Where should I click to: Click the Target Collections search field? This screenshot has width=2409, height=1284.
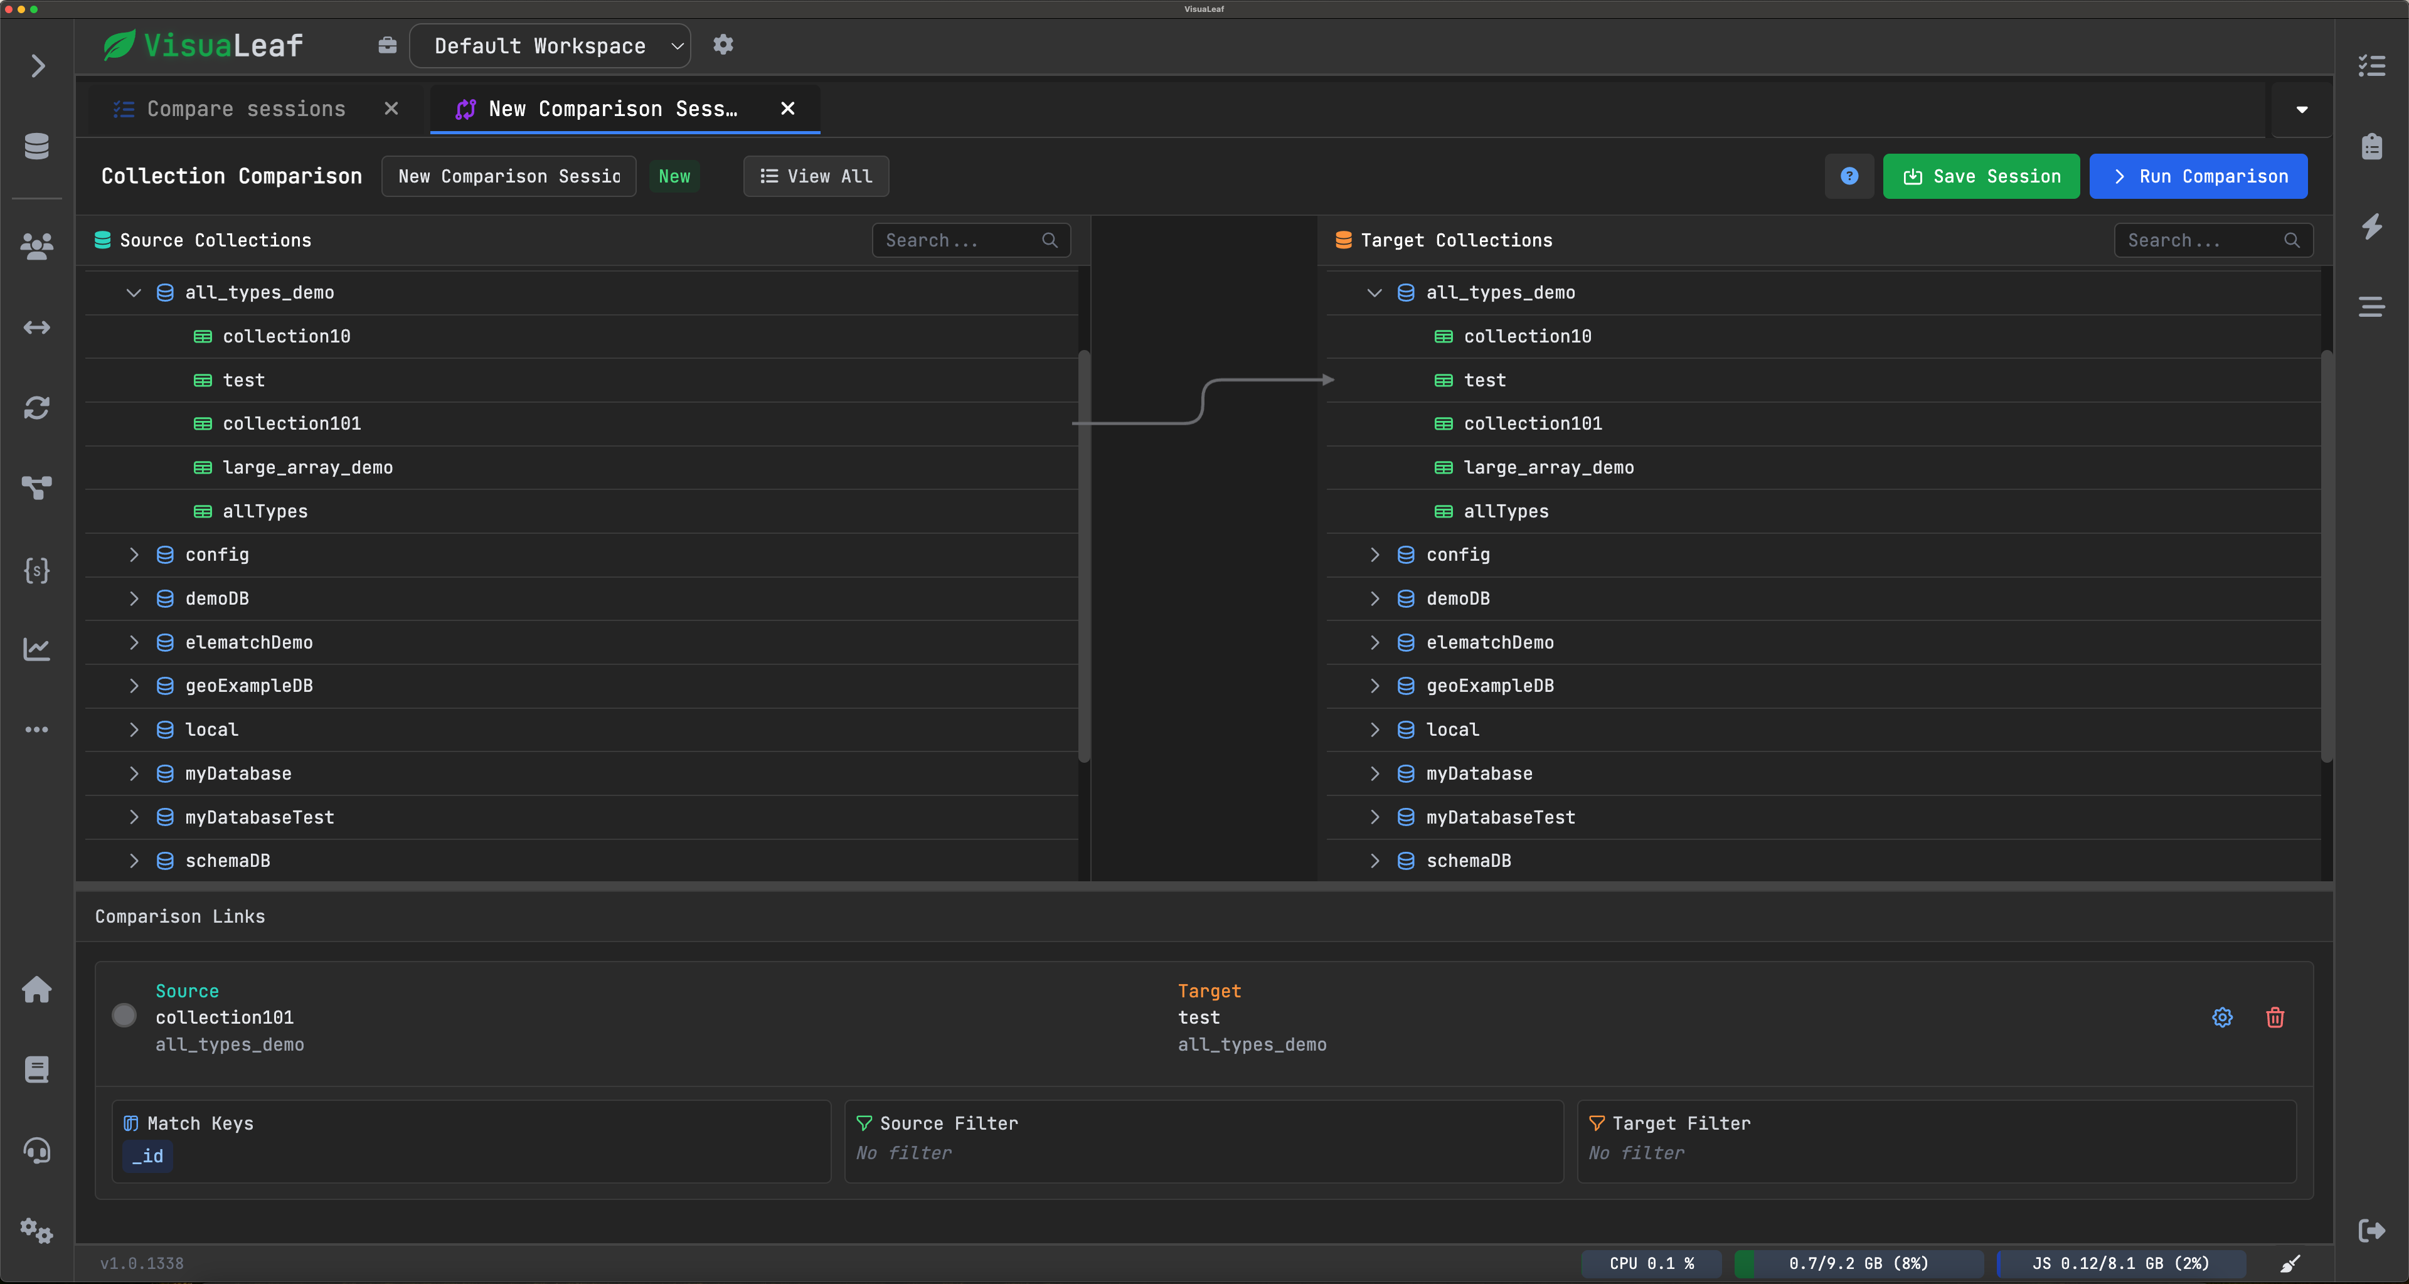click(x=2203, y=240)
